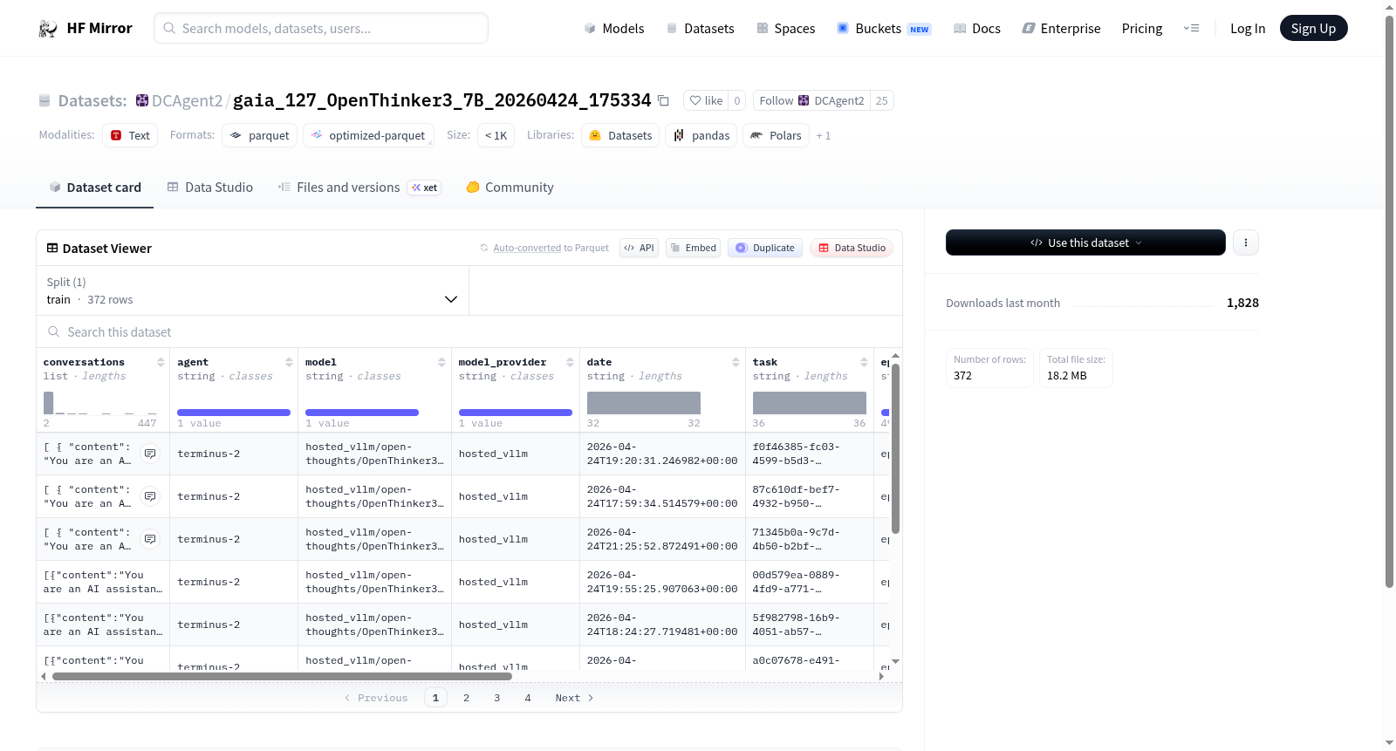
Task: Sort the model_provider column
Action: (x=570, y=362)
